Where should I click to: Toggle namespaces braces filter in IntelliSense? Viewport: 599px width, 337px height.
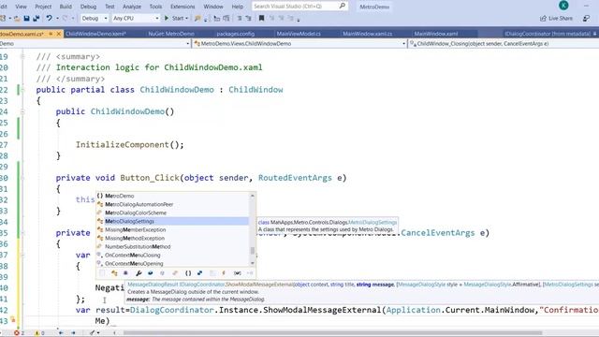coord(188,272)
